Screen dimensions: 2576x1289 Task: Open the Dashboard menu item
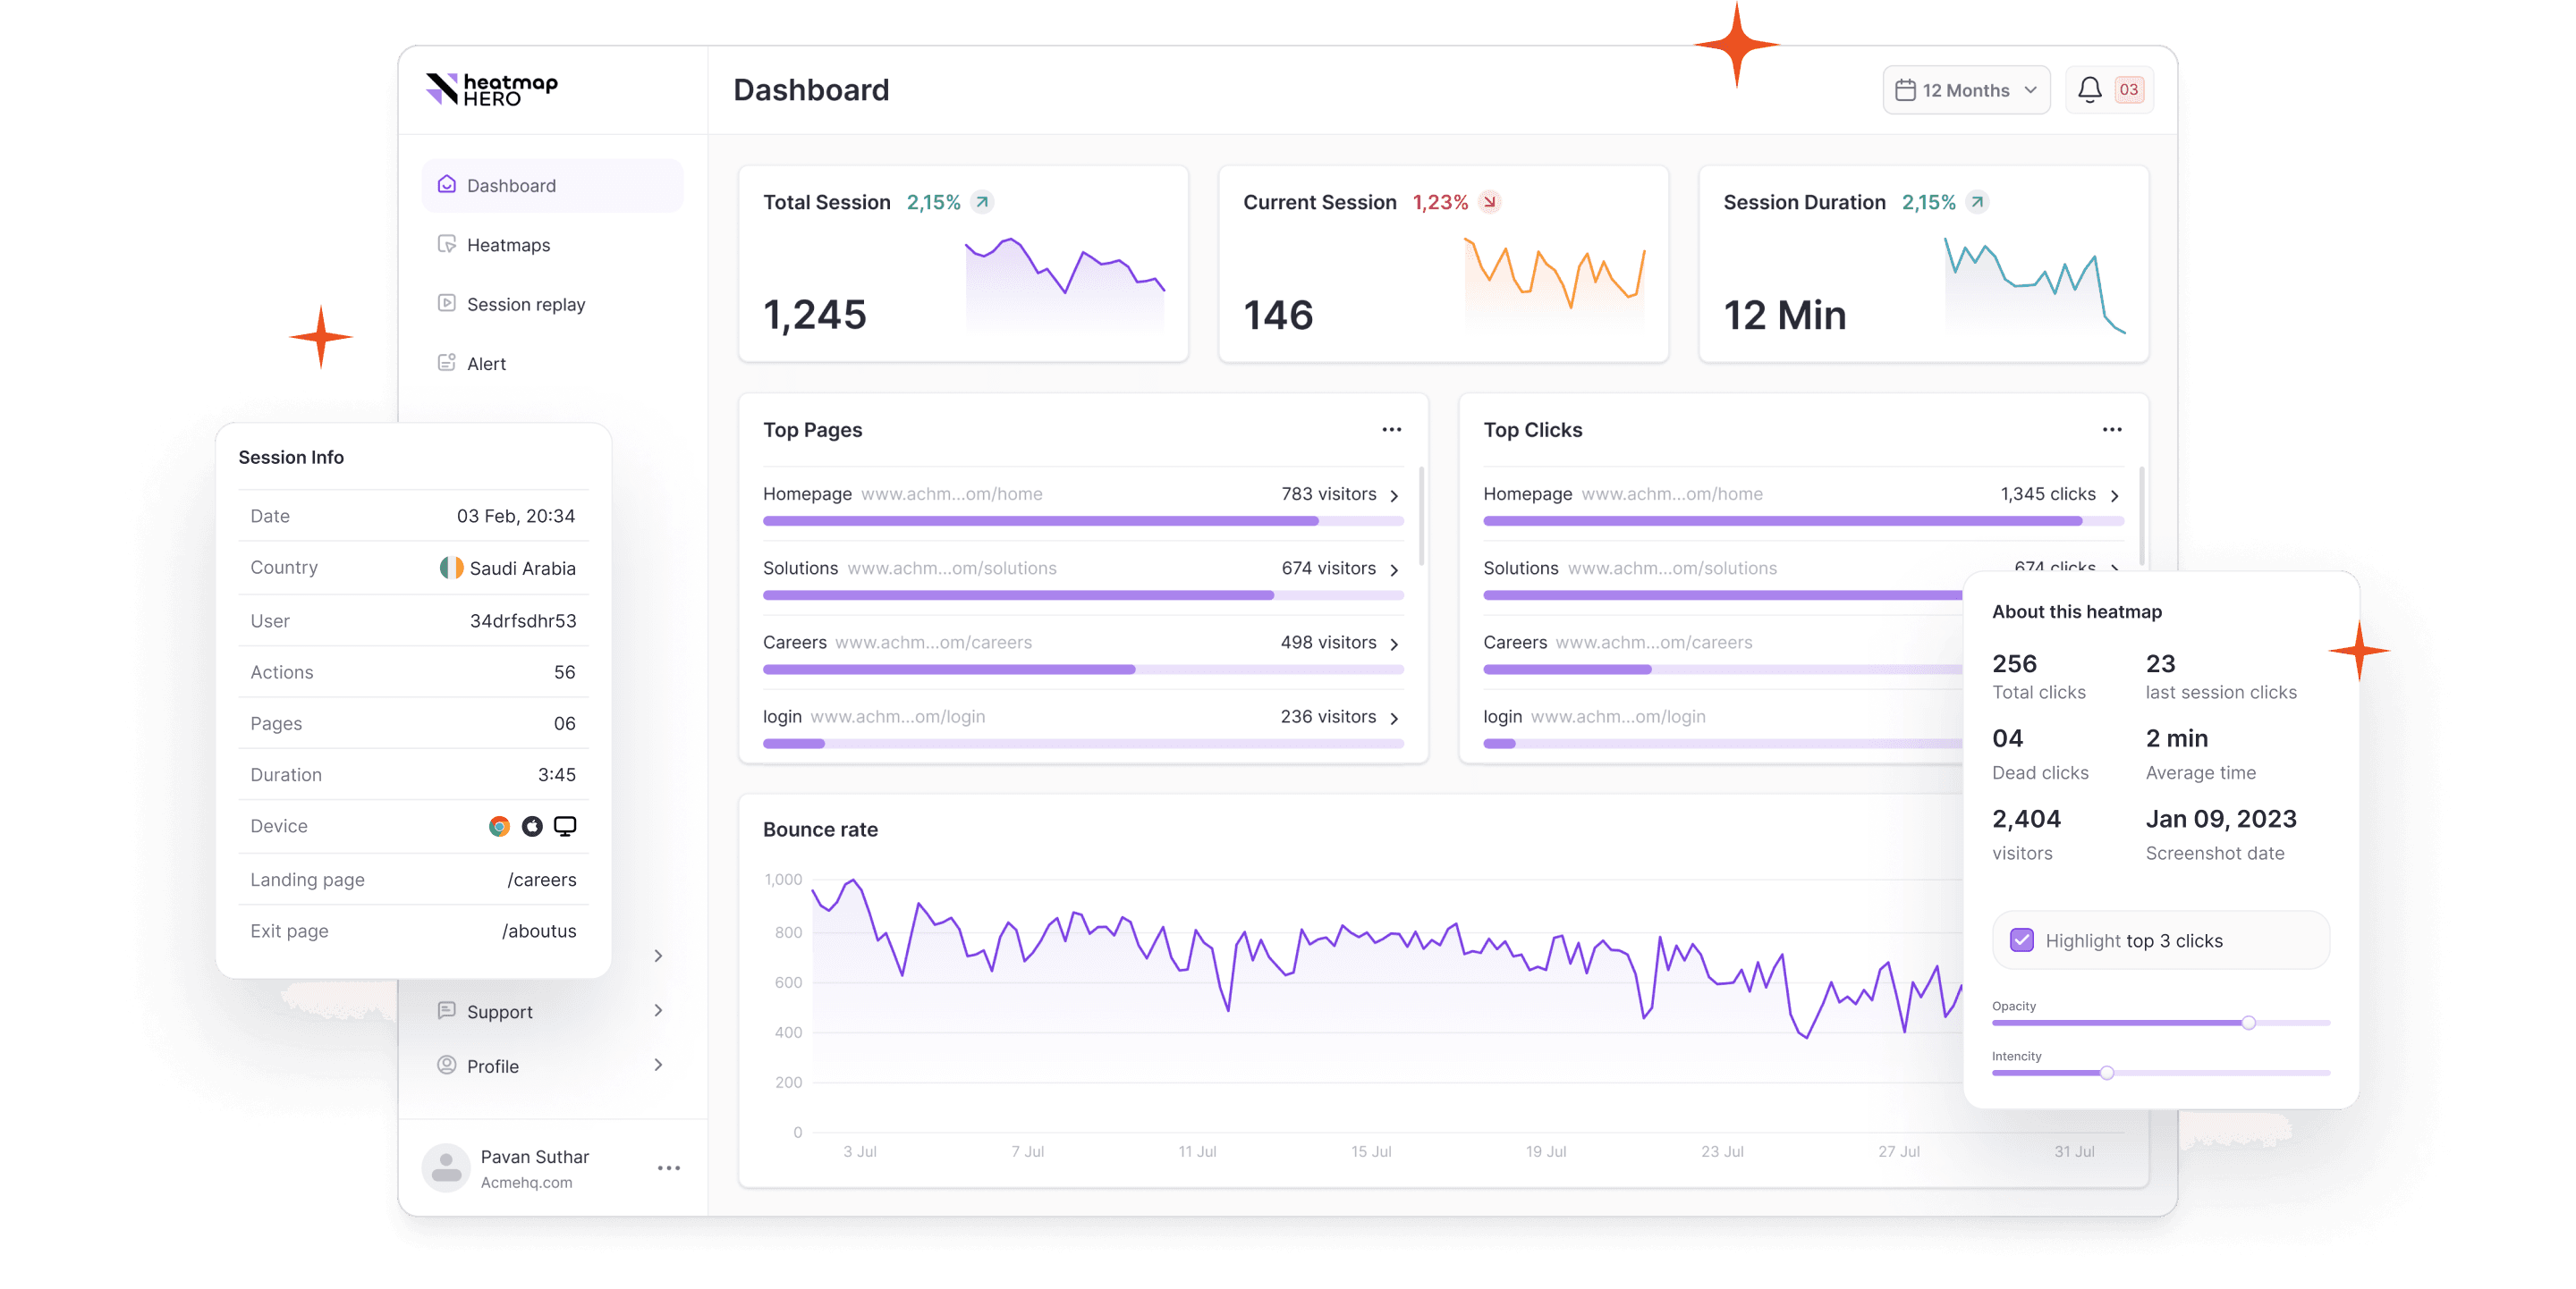552,185
